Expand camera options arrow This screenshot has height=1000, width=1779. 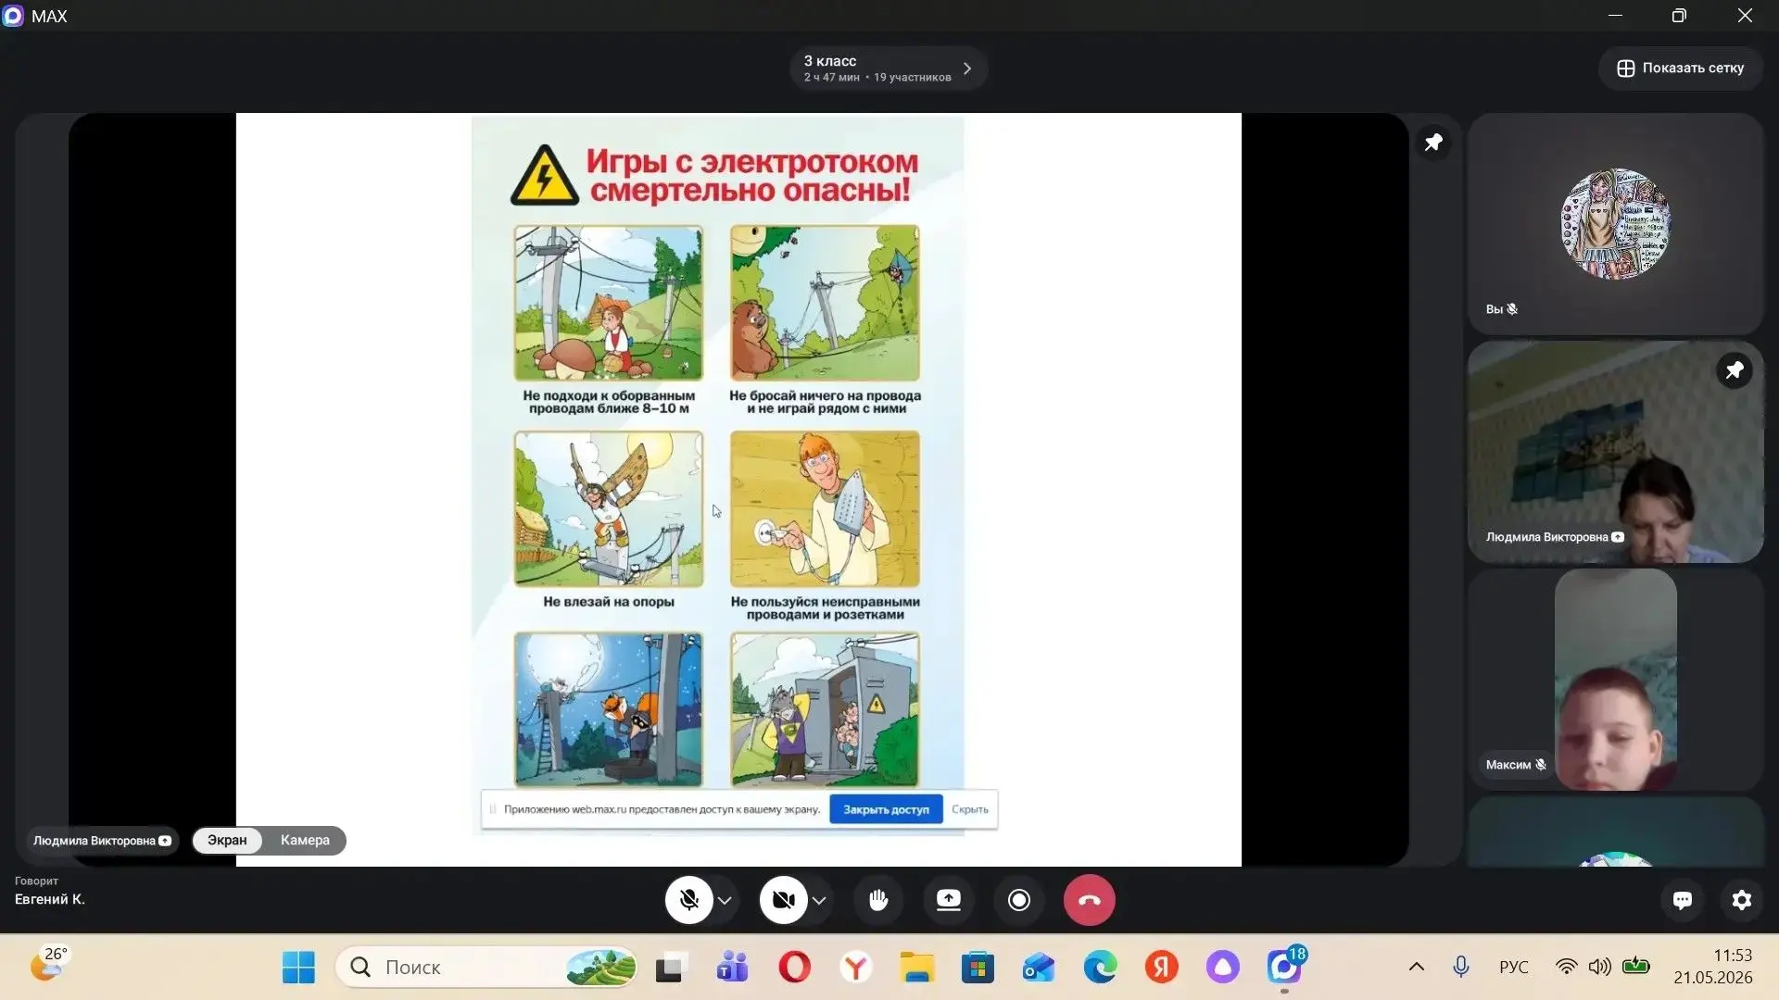click(x=820, y=900)
